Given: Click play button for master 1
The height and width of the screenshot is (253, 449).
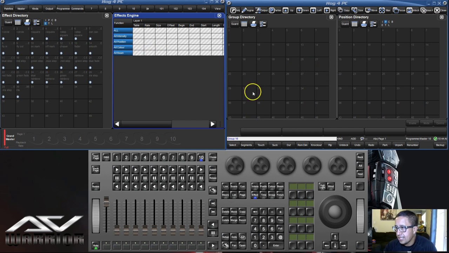Looking at the screenshot, I should pyautogui.click(x=117, y=170).
